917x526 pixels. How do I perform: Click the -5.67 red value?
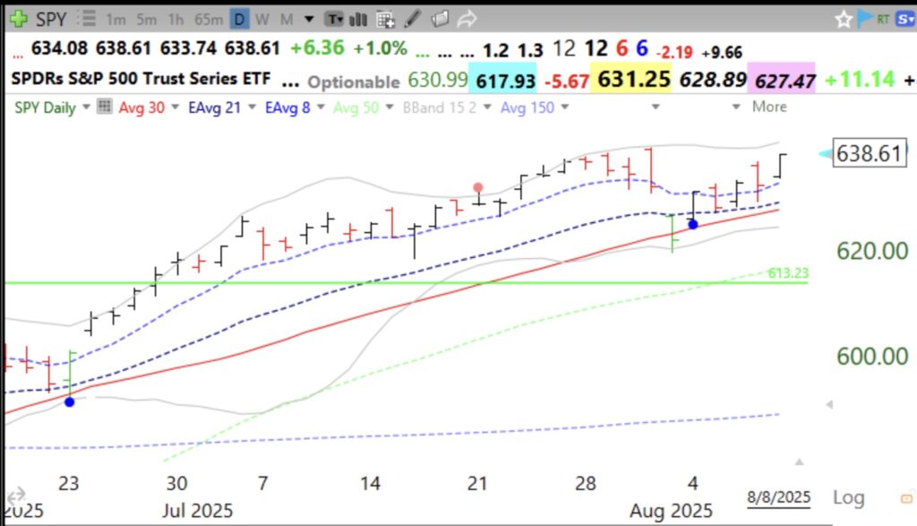pyautogui.click(x=566, y=82)
